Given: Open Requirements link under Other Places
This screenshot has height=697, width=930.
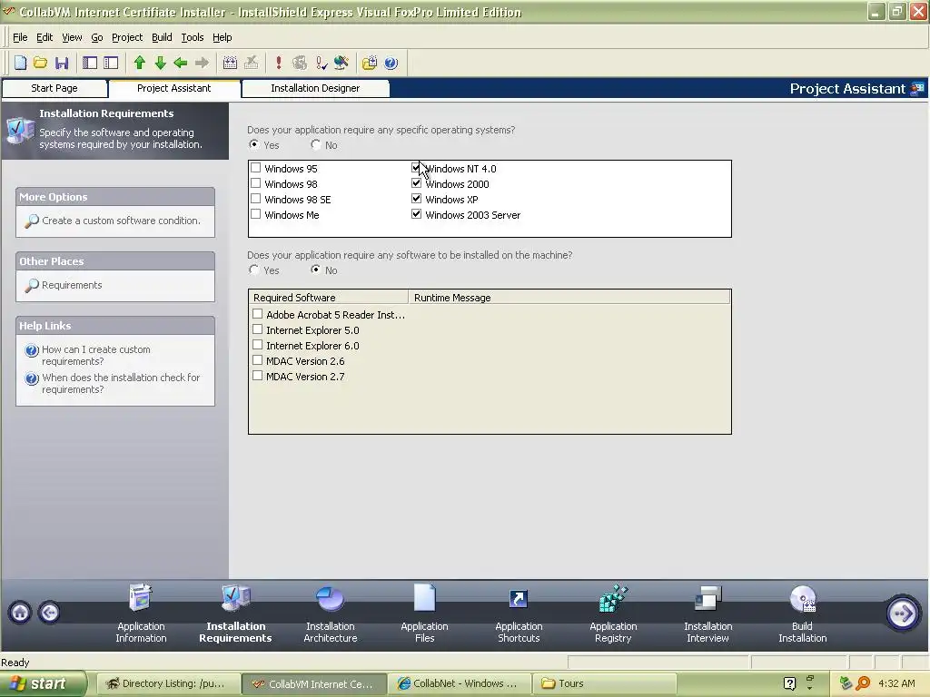Looking at the screenshot, I should click(x=72, y=285).
